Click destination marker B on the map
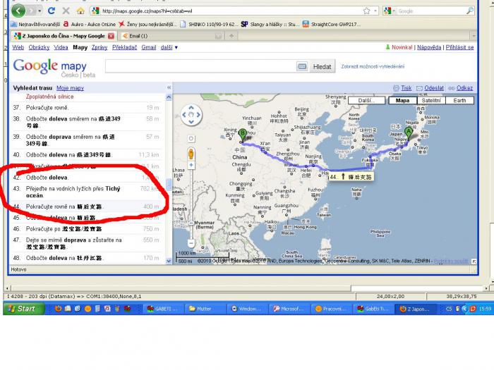Viewport: 494px width, 370px height. coord(243,133)
